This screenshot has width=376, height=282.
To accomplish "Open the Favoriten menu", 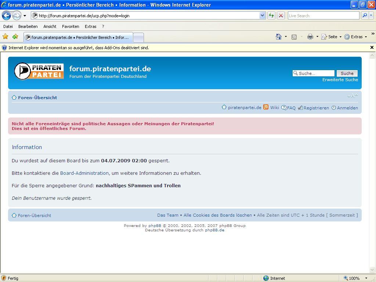I will [70, 26].
